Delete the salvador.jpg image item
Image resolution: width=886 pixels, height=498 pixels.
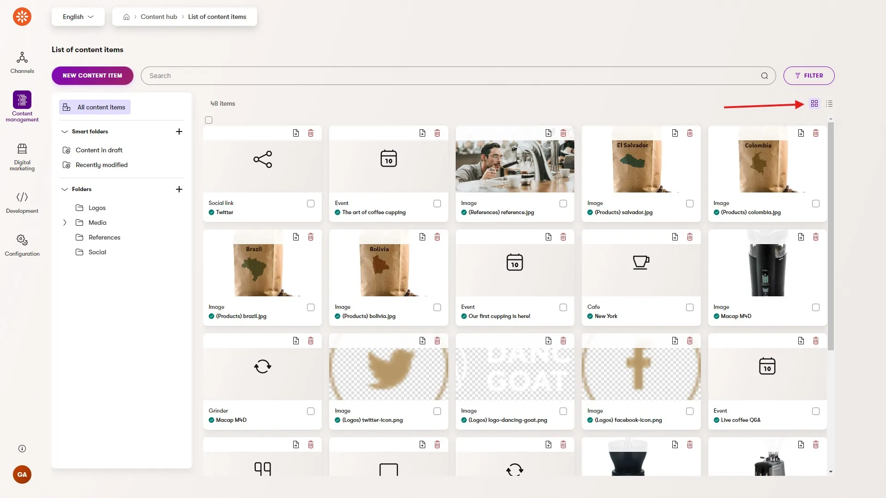(x=690, y=133)
